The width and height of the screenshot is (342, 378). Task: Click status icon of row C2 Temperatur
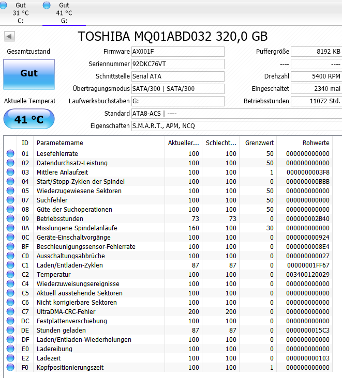10,274
